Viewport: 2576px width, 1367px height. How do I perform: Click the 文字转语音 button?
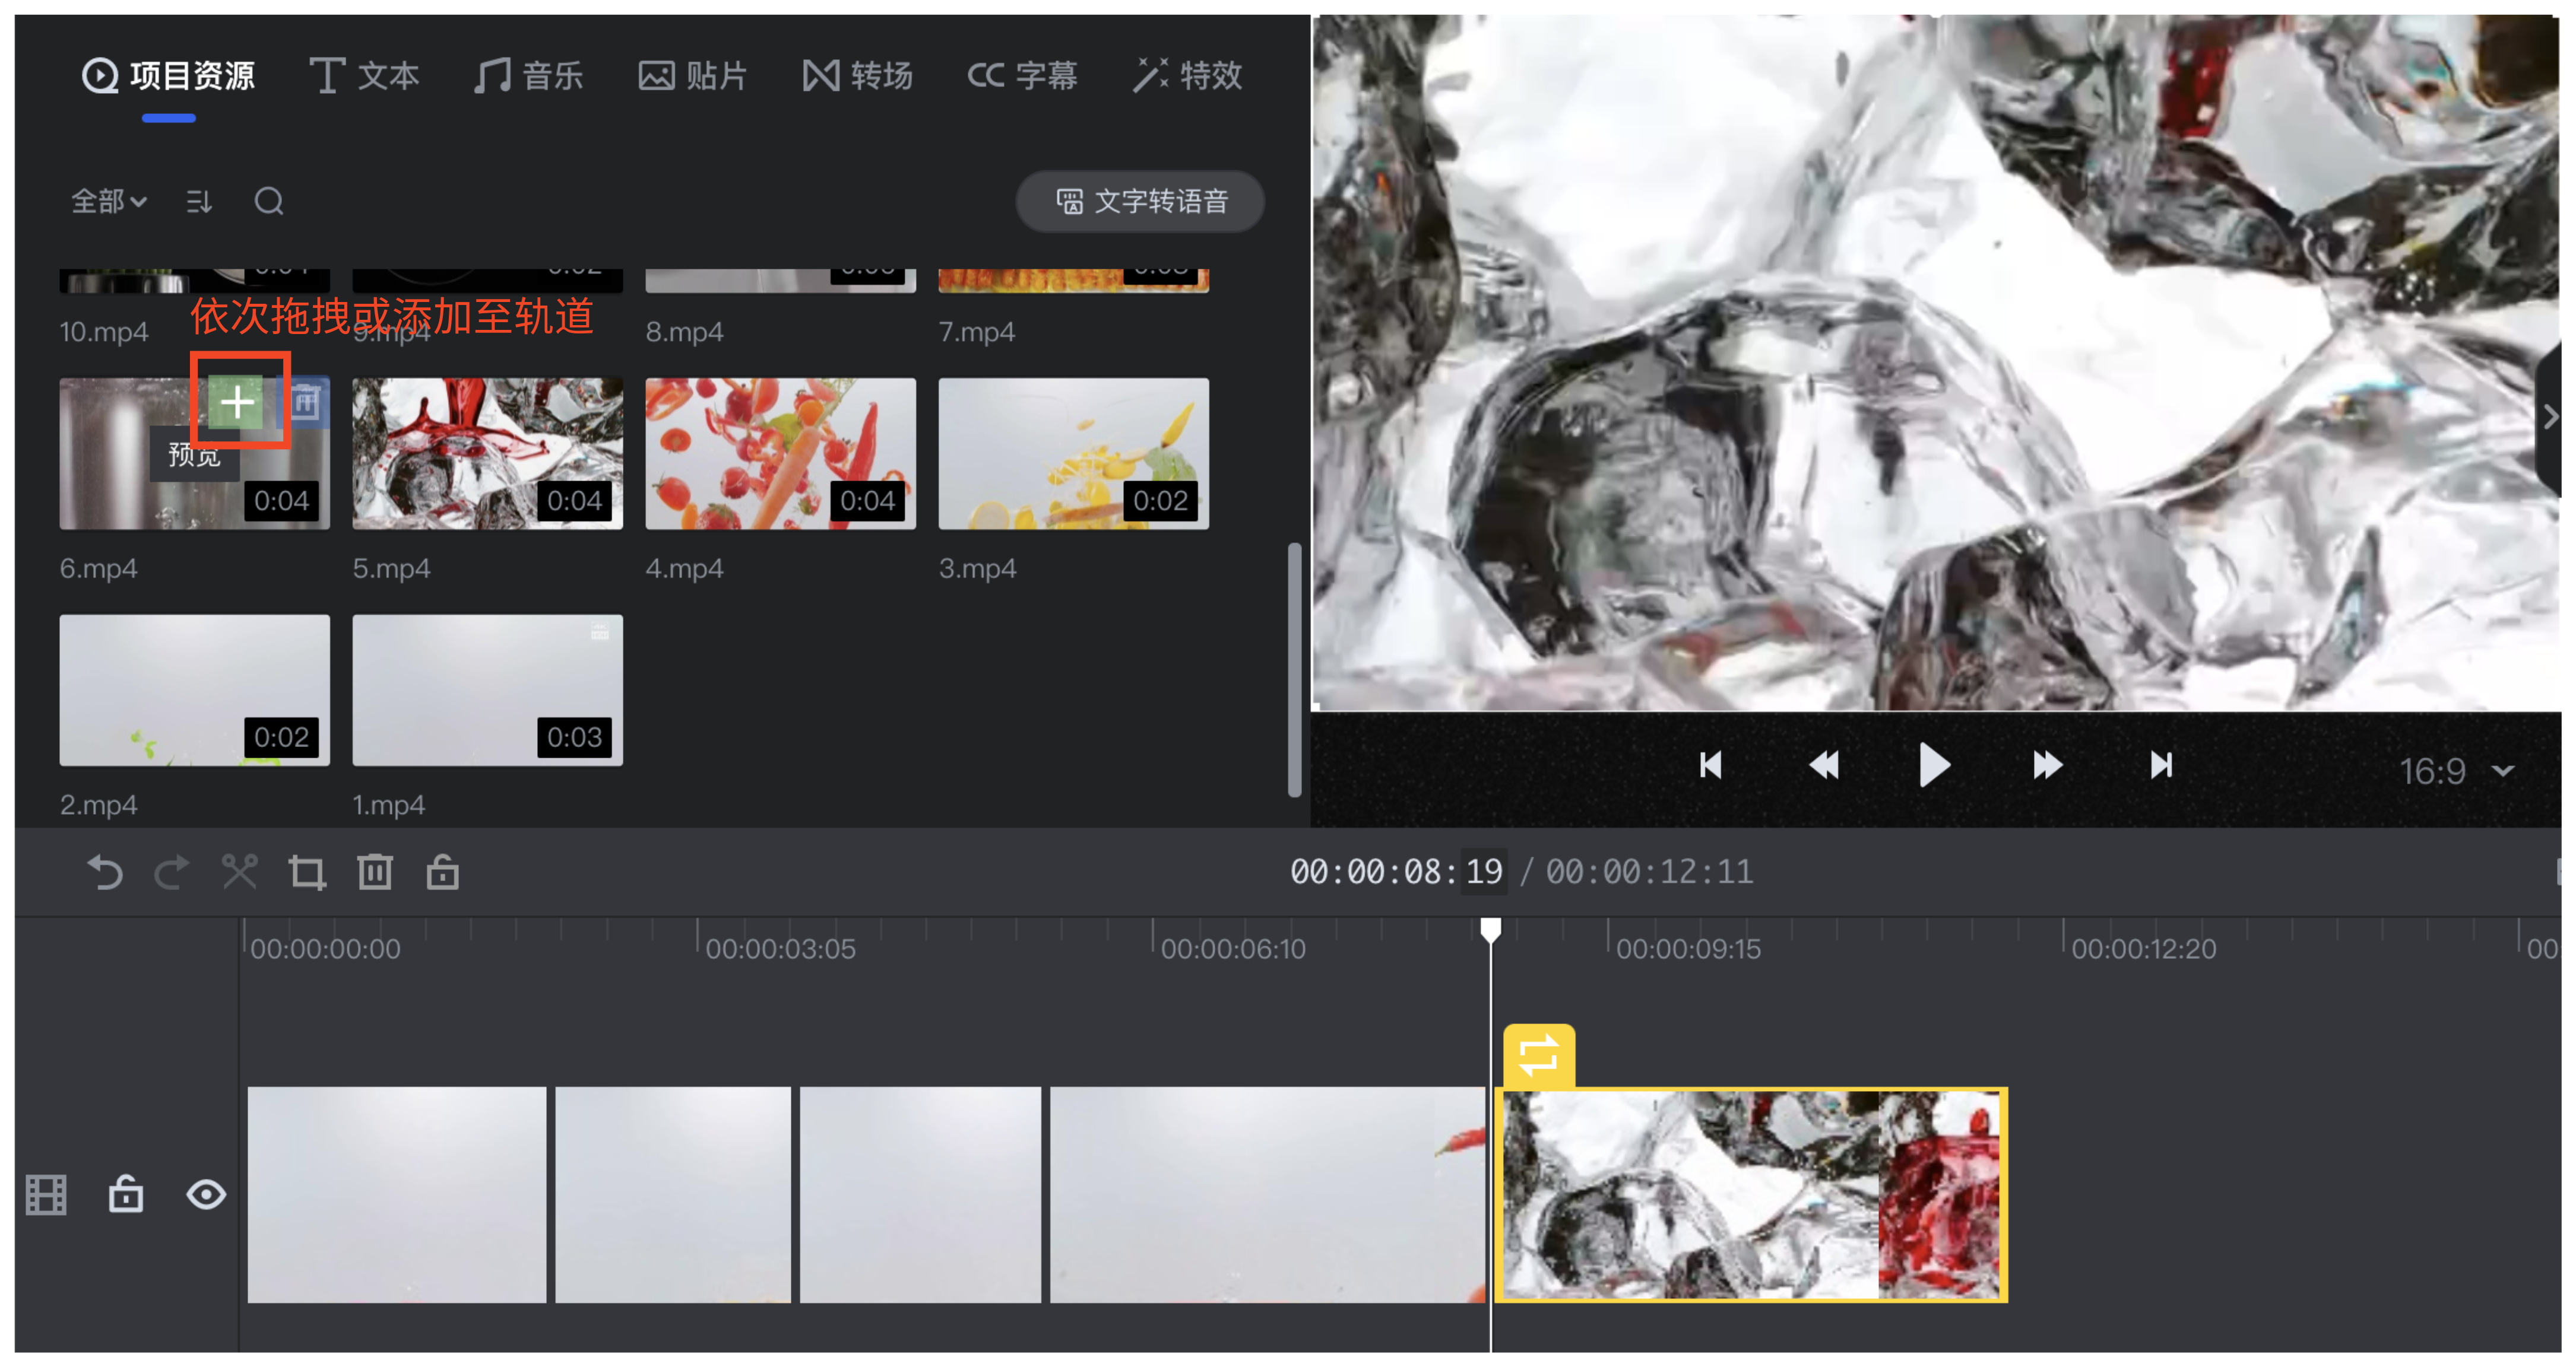pos(1140,201)
